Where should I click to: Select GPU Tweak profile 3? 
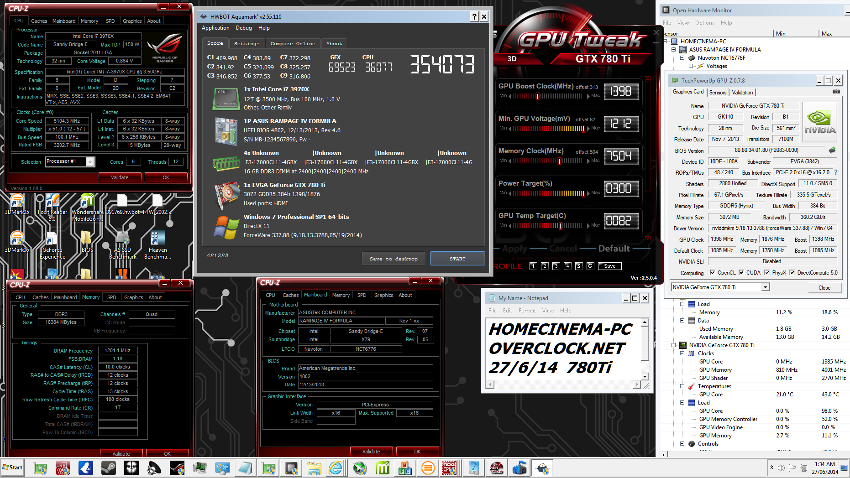[x=556, y=266]
